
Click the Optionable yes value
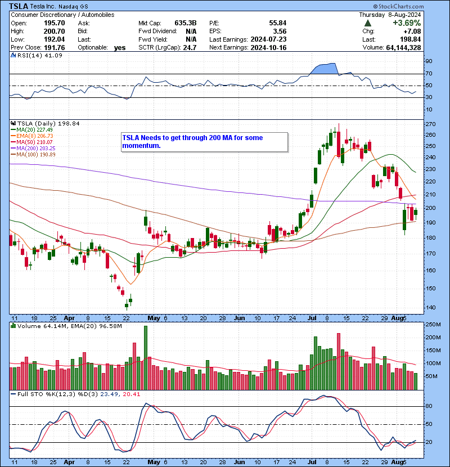(120, 48)
